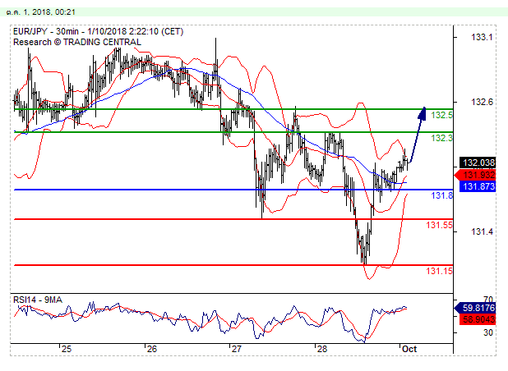The width and height of the screenshot is (508, 371).
Task: Select the RSI 30 level label
Action: (x=487, y=332)
